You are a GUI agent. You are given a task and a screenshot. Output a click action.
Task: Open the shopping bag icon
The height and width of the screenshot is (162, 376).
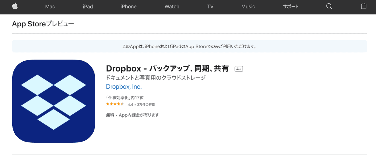(364, 6)
